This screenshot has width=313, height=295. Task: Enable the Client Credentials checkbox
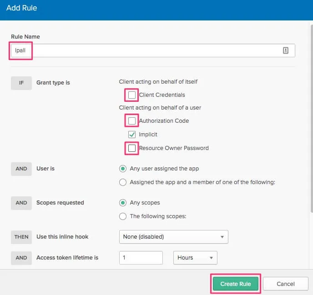[132, 95]
